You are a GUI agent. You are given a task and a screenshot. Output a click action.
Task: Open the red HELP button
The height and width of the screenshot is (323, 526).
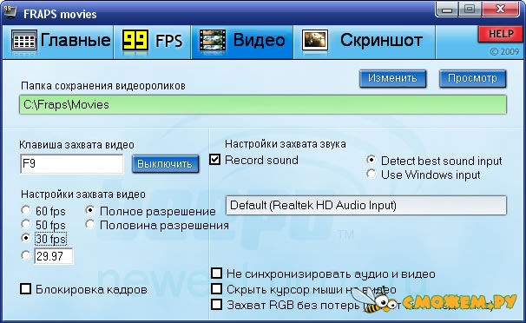pos(501,34)
